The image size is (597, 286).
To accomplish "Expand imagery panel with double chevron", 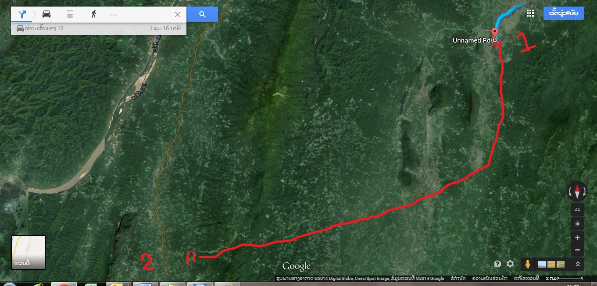I will (578, 264).
